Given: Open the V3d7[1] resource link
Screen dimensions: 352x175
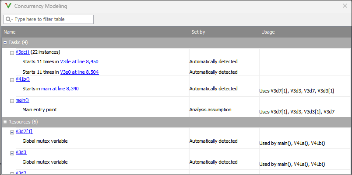Looking at the screenshot, I should 24,132.
